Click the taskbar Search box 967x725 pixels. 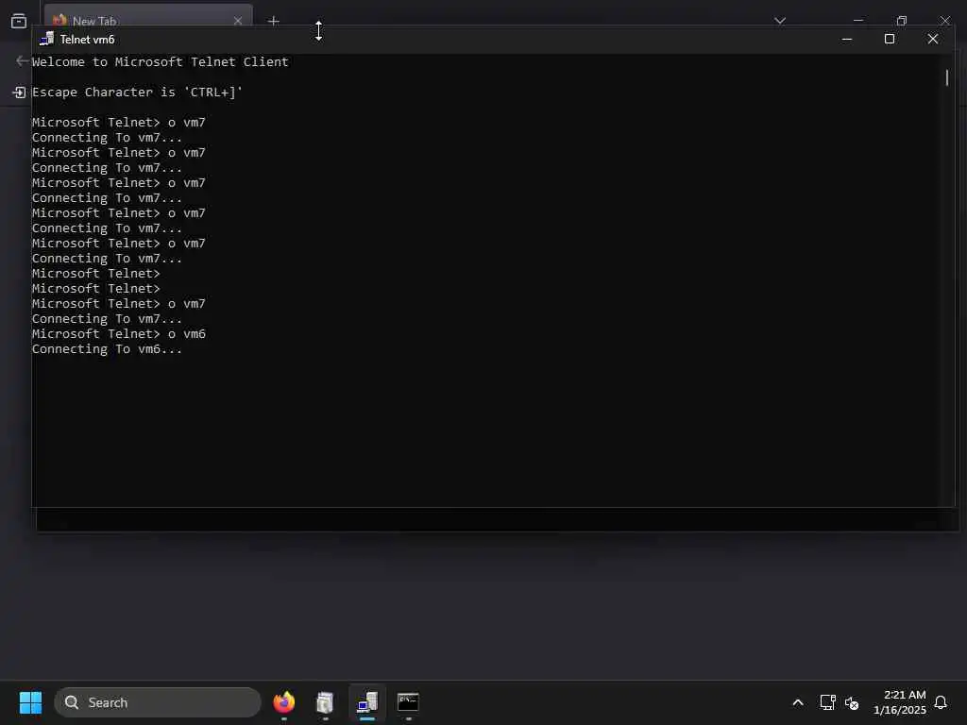pos(158,702)
